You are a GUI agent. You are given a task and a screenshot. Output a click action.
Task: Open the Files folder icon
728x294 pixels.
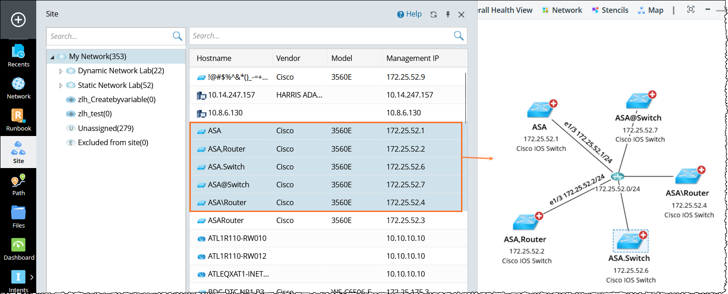click(x=18, y=217)
